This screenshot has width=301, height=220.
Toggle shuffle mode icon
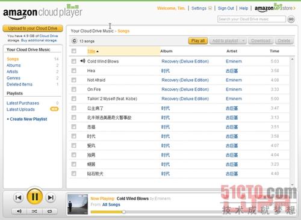(34, 211)
